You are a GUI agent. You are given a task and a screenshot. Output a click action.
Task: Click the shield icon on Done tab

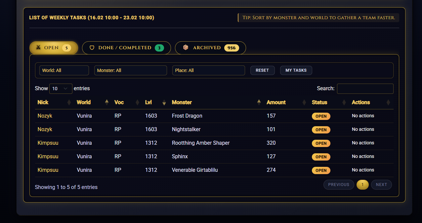92,48
